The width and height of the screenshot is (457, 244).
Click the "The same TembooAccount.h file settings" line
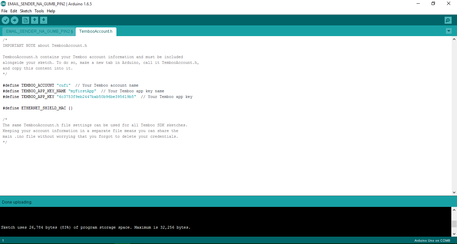click(95, 125)
